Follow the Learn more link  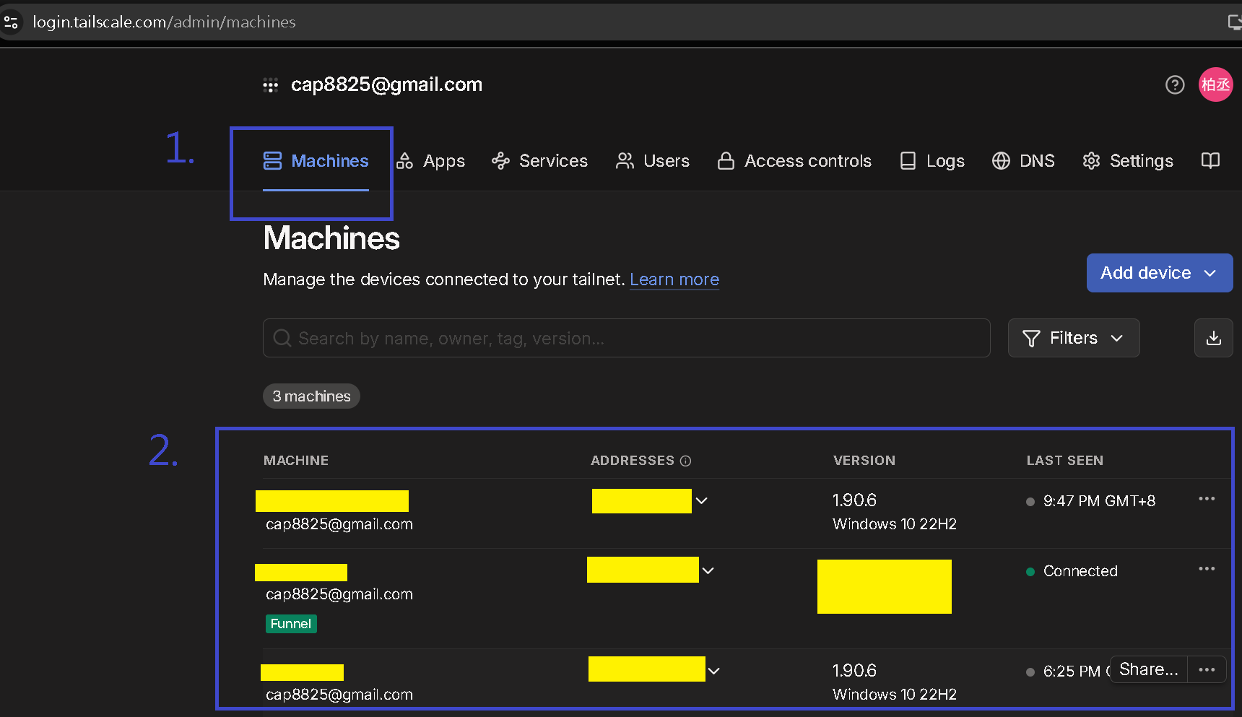674,279
